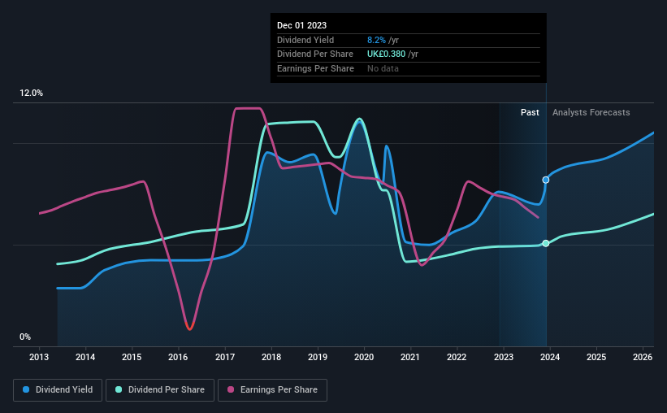The height and width of the screenshot is (413, 667).
Task: Click the 2014 x-axis label
Action: [x=85, y=357]
